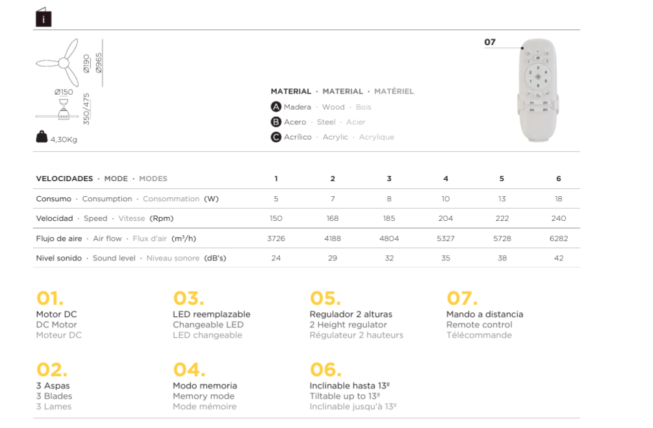Image resolution: width=653 pixels, height=428 pixels.
Task: Click the 07. Mando a distancia feature
Action: click(x=485, y=315)
